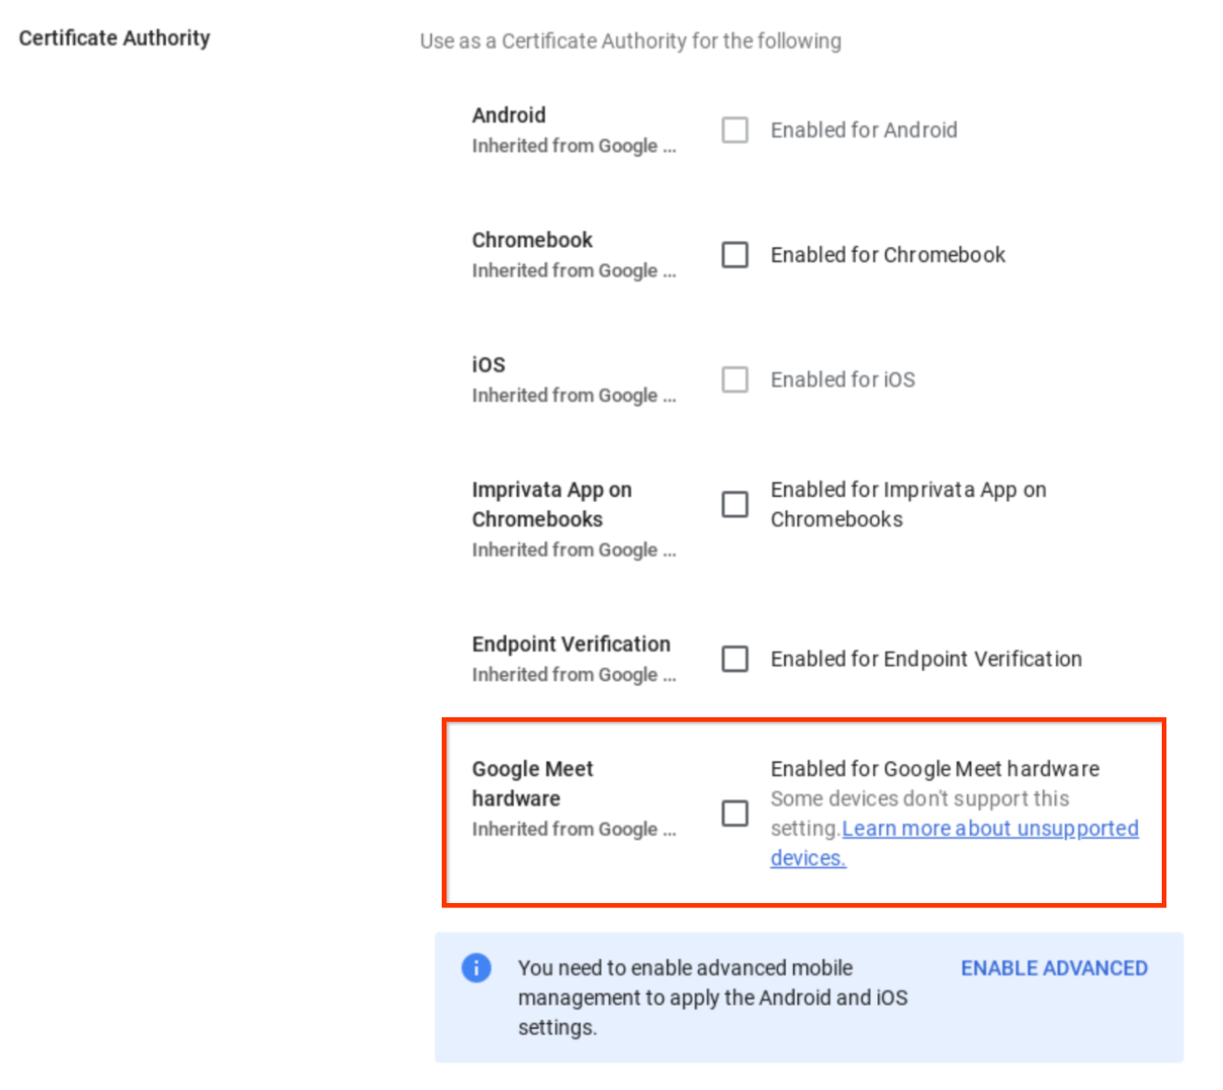Toggle Imprivata App on Chromebooks checkbox
The height and width of the screenshot is (1090, 1223).
735,505
